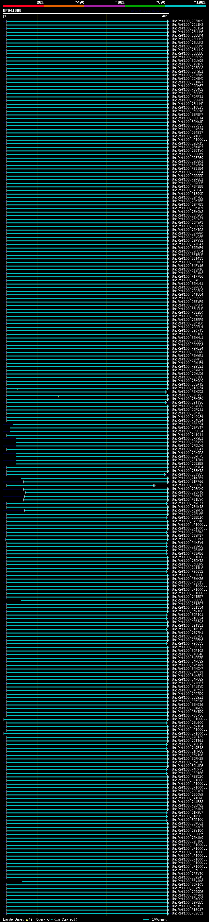The height and width of the screenshot is (922, 209).
Task: Select hit label UniRef100_B4MDX7
Action: pyautogui.click(x=187, y=669)
